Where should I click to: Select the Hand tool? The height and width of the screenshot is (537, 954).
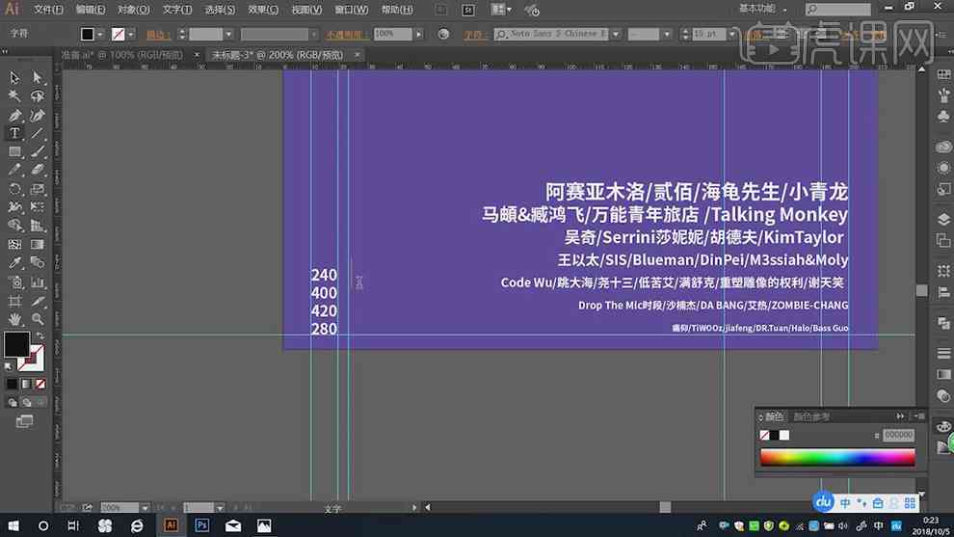(x=14, y=319)
